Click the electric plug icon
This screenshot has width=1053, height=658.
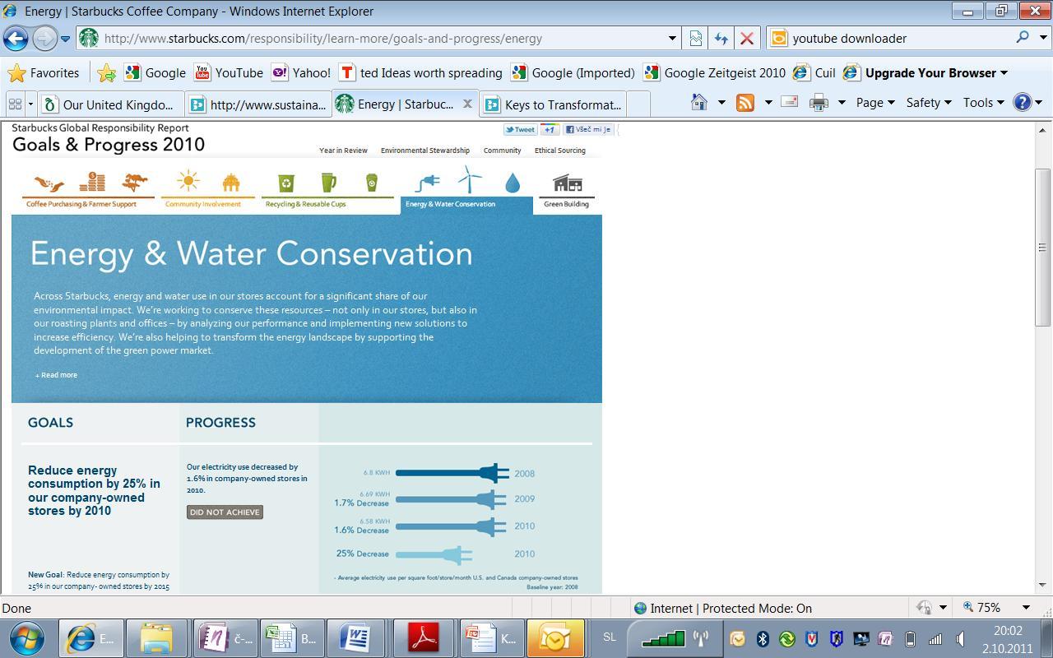[x=428, y=183]
